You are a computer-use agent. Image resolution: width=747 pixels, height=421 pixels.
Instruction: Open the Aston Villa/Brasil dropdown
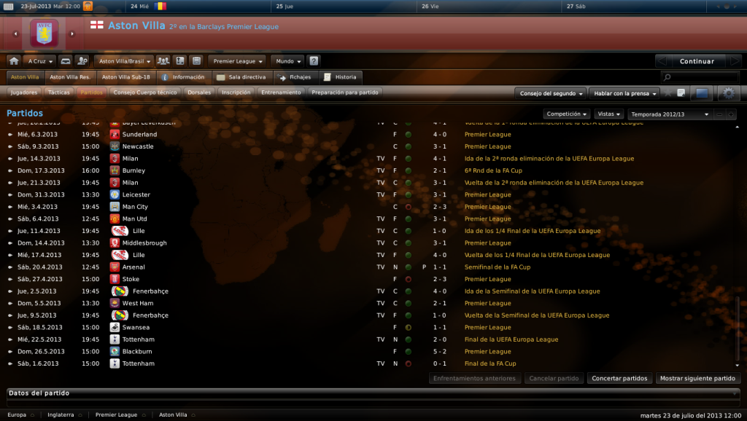tap(124, 61)
